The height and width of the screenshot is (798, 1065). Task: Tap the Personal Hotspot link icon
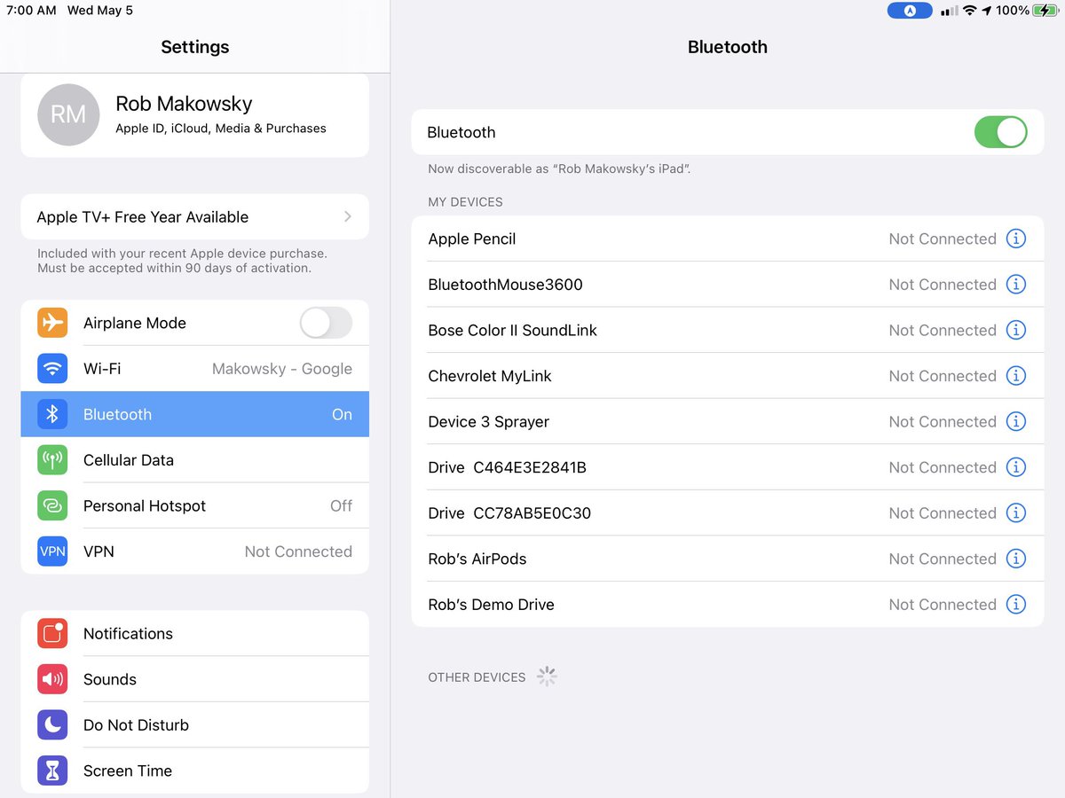click(52, 505)
